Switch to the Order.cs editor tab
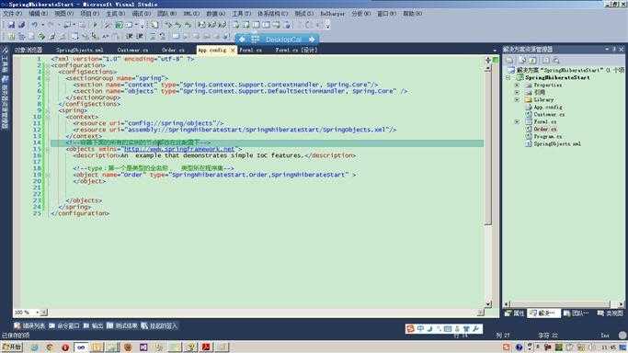Viewport: 628px width, 353px height. (173, 50)
